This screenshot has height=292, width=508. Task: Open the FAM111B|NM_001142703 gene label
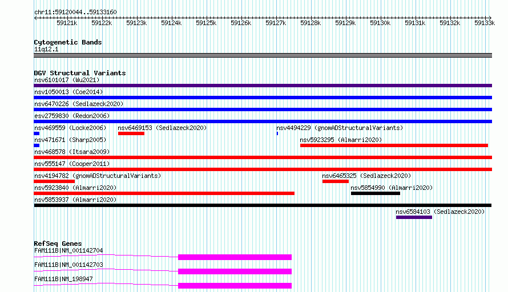68,265
